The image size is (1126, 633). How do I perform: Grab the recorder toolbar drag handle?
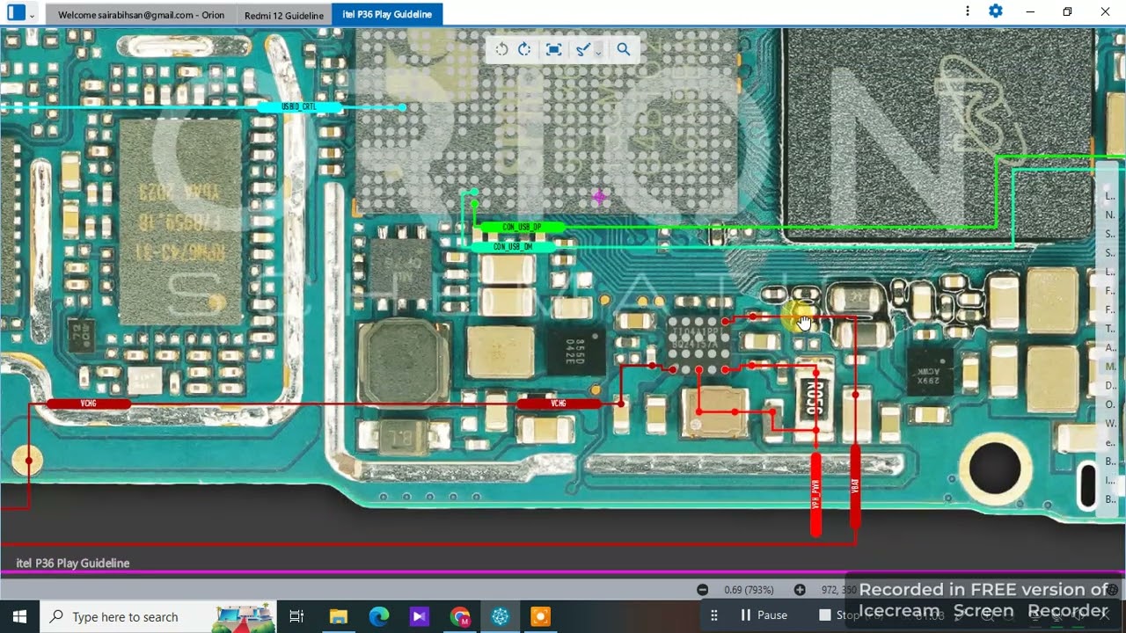click(x=714, y=615)
